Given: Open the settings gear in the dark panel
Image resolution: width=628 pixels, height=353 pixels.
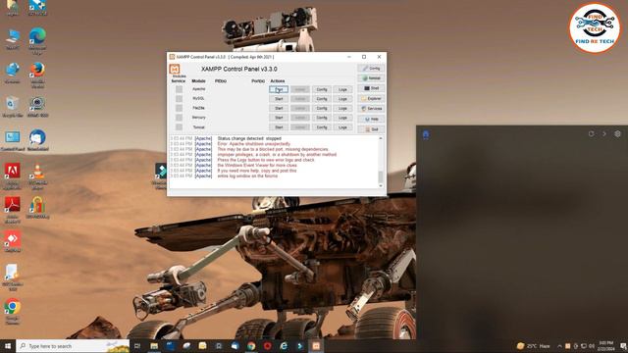Looking at the screenshot, I should [x=617, y=134].
